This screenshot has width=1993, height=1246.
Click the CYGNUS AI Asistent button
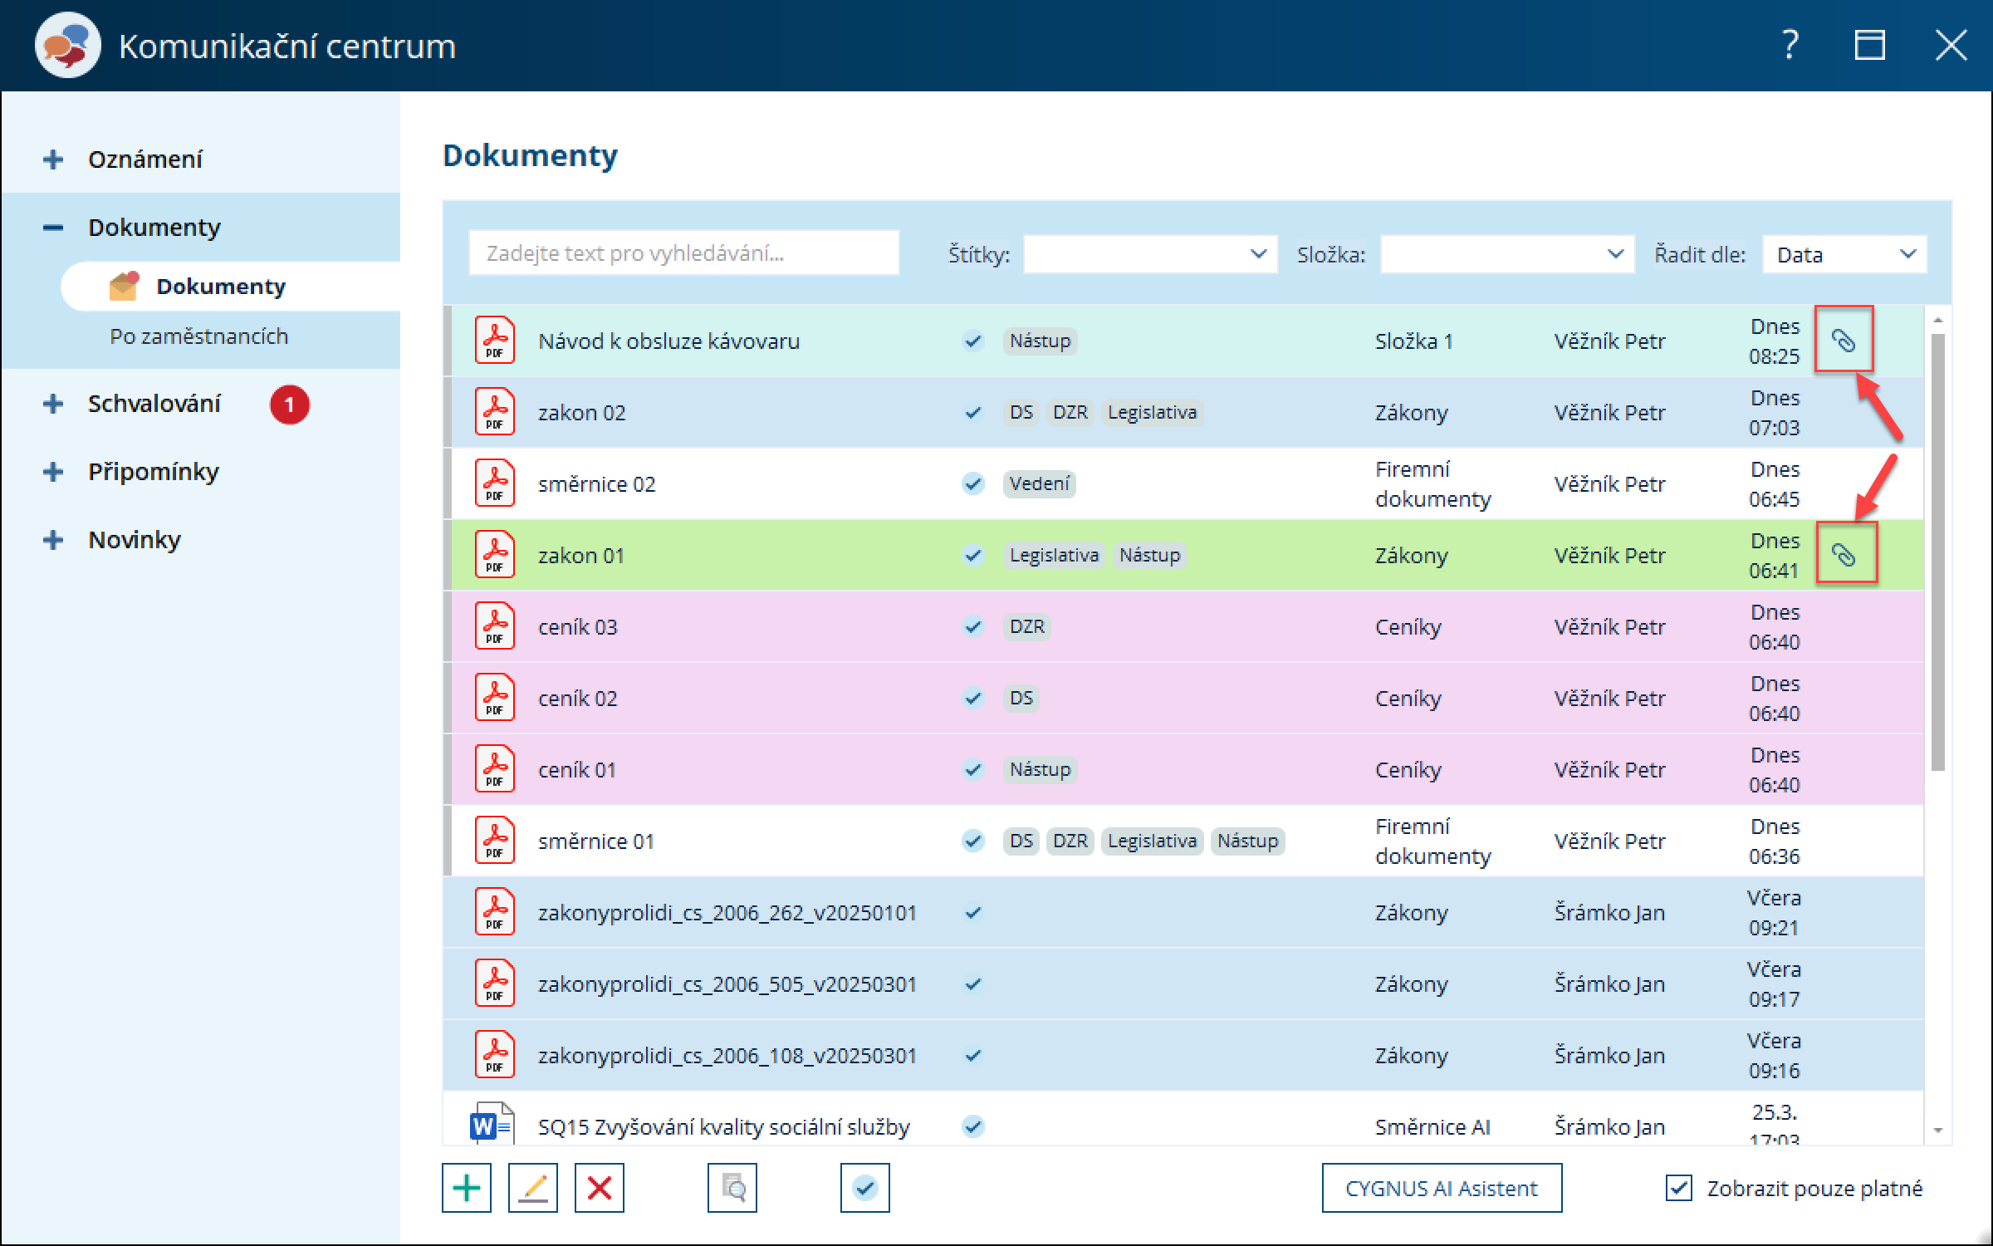click(1441, 1188)
